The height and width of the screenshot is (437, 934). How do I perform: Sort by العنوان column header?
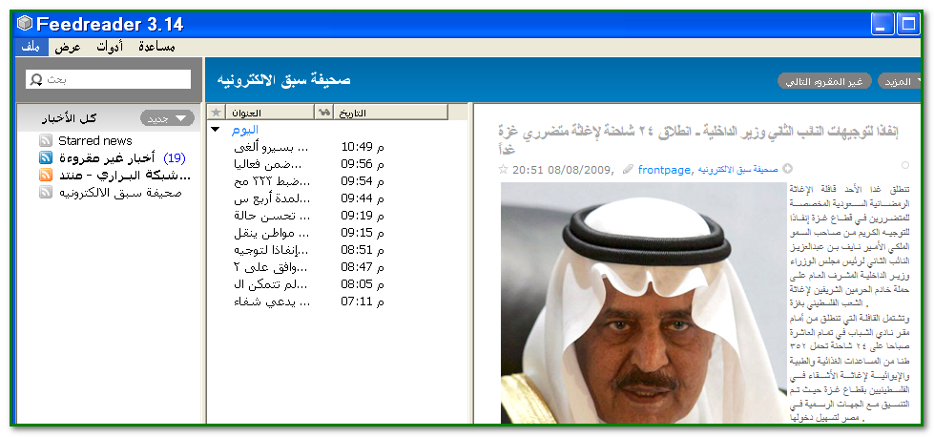[269, 112]
